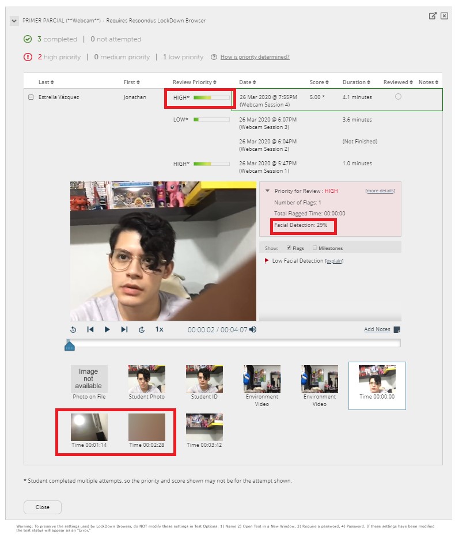Collapse the PRIMER PARCIAL exam section
Viewport: 455px width, 535px height.
(x=14, y=21)
